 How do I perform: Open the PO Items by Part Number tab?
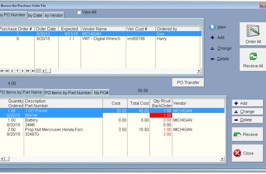(x=68, y=93)
